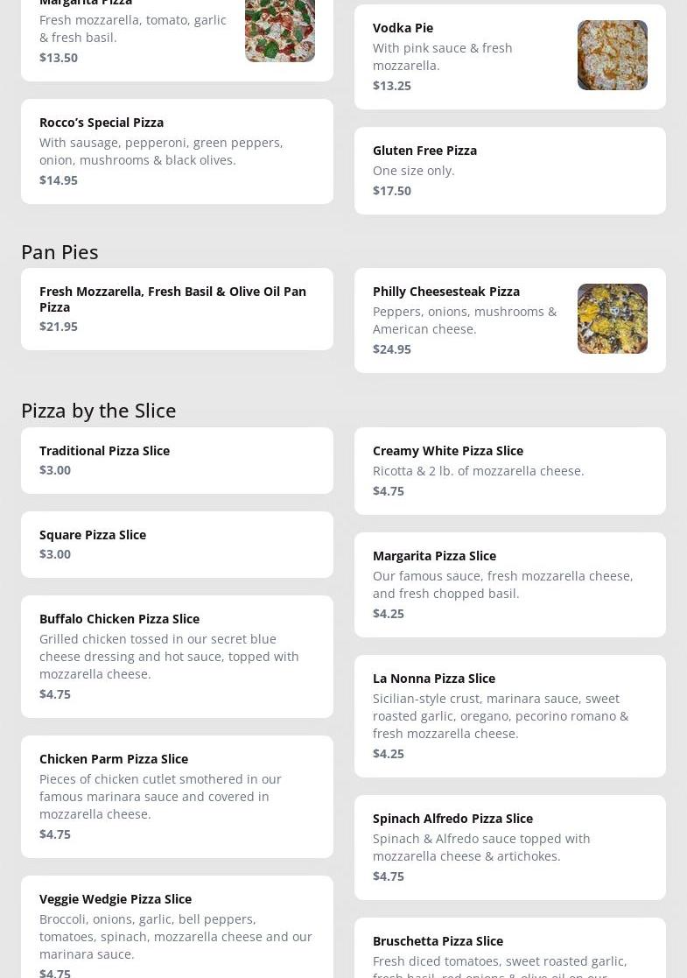Choose Spinach Alfredo Pizza Slice
This screenshot has width=687, height=978.
(x=509, y=848)
